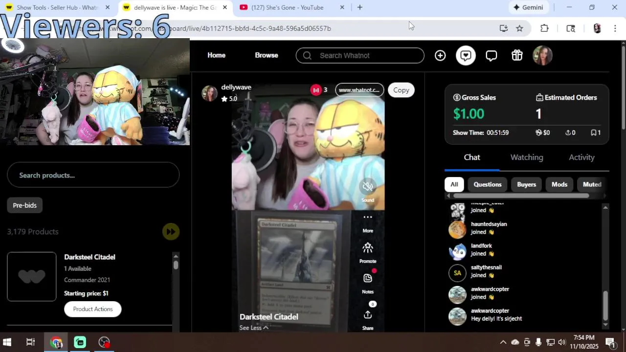The image size is (626, 352).
Task: Click the 'Hey delly! It's sirjecht' message
Action: pos(496,319)
